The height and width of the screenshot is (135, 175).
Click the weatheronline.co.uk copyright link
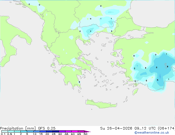[152, 133]
